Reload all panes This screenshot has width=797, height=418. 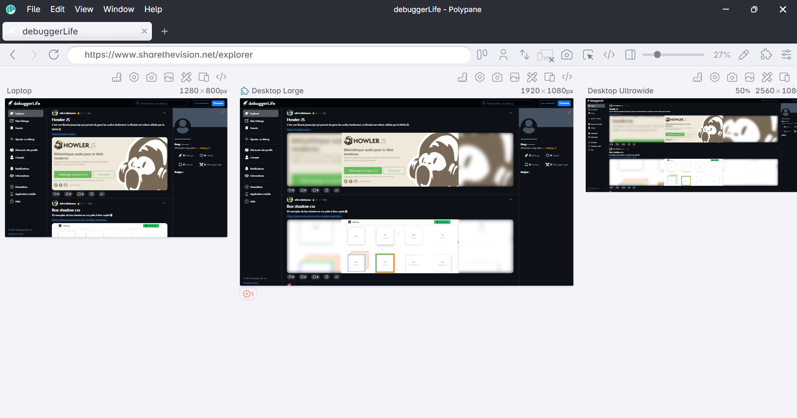[54, 55]
